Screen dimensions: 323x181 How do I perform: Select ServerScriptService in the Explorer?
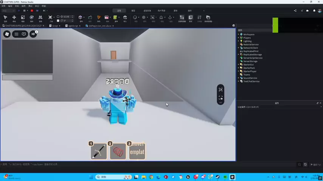pos(253,58)
